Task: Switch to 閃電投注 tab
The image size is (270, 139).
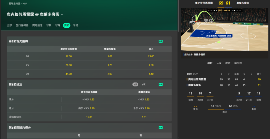Action: pyautogui.click(x=37, y=25)
